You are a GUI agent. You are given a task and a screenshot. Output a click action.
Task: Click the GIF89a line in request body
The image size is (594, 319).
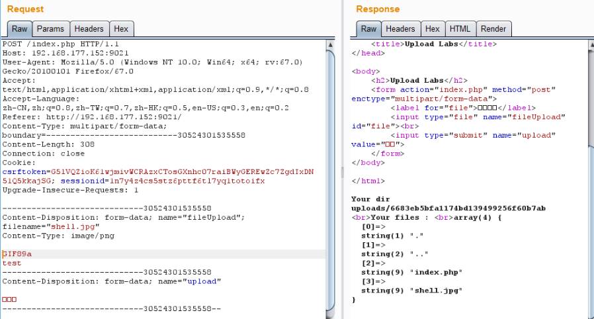pos(17,253)
